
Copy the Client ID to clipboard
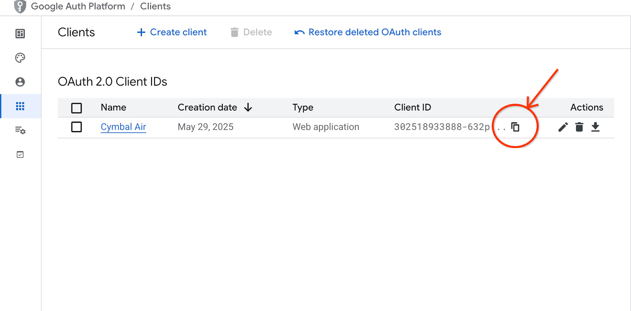[515, 127]
